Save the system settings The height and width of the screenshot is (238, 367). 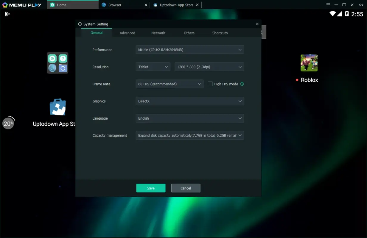[151, 188]
